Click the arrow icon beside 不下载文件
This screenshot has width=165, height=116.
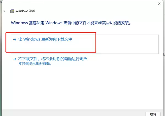click(14, 59)
